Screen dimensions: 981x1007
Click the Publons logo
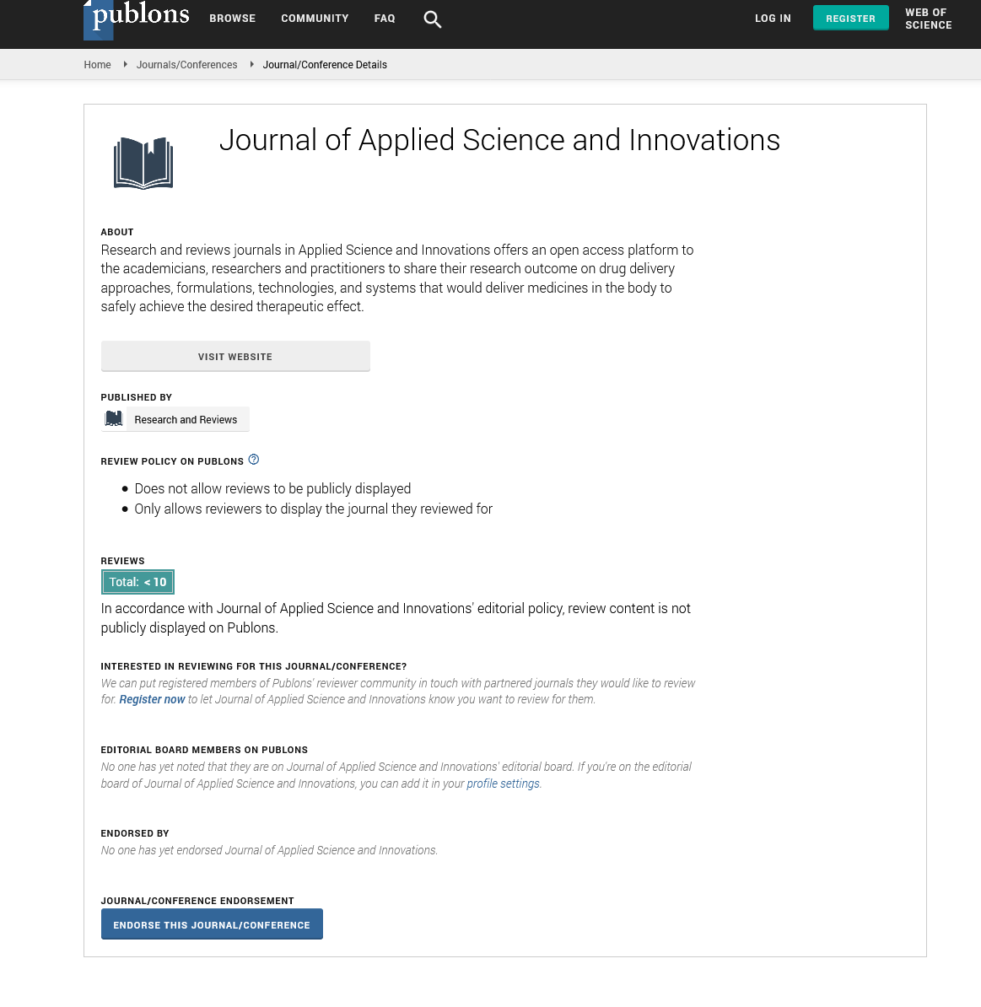(x=137, y=19)
